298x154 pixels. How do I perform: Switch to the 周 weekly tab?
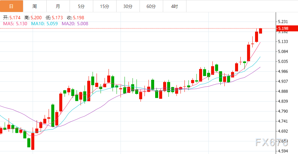(x=35, y=6)
